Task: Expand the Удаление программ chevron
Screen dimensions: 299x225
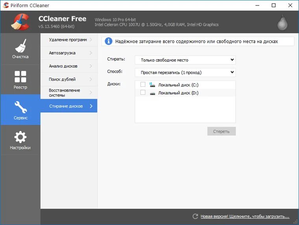Action: (x=91, y=40)
